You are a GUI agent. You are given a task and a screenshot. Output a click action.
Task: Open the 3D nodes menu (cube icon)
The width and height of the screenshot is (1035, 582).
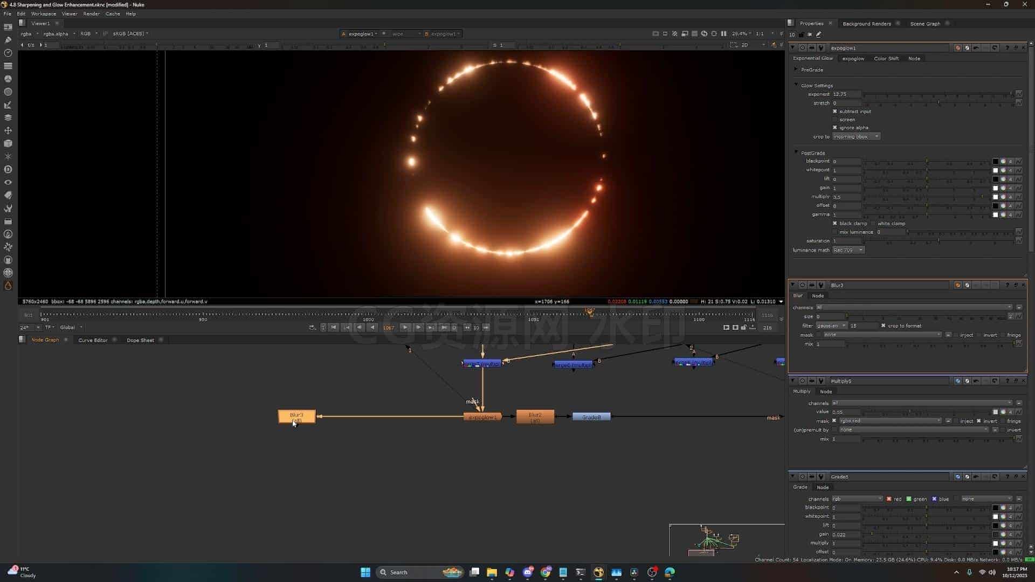tap(8, 143)
